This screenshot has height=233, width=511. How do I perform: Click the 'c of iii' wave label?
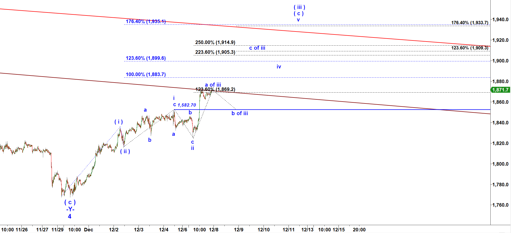point(257,48)
